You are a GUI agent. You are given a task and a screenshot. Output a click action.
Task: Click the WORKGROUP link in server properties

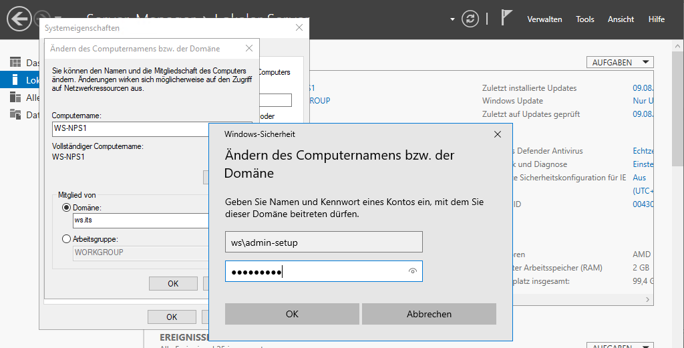click(320, 101)
